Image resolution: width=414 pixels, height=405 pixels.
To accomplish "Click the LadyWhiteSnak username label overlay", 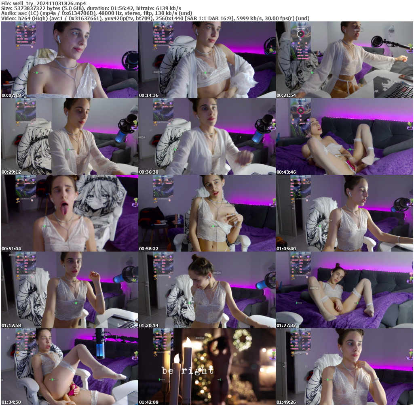I will point(26,45).
